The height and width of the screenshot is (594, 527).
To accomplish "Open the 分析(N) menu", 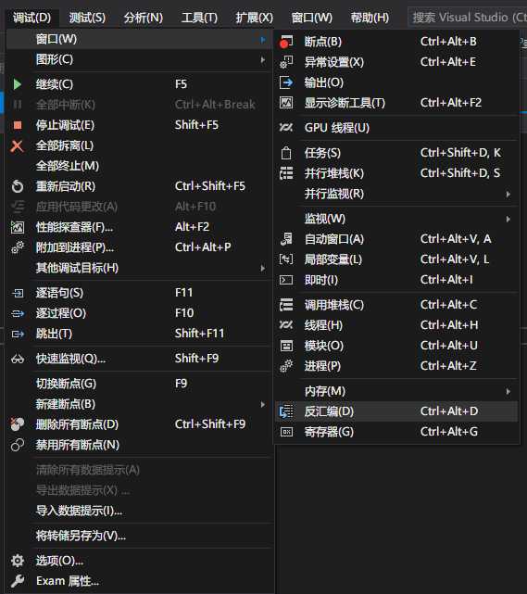I will [144, 18].
